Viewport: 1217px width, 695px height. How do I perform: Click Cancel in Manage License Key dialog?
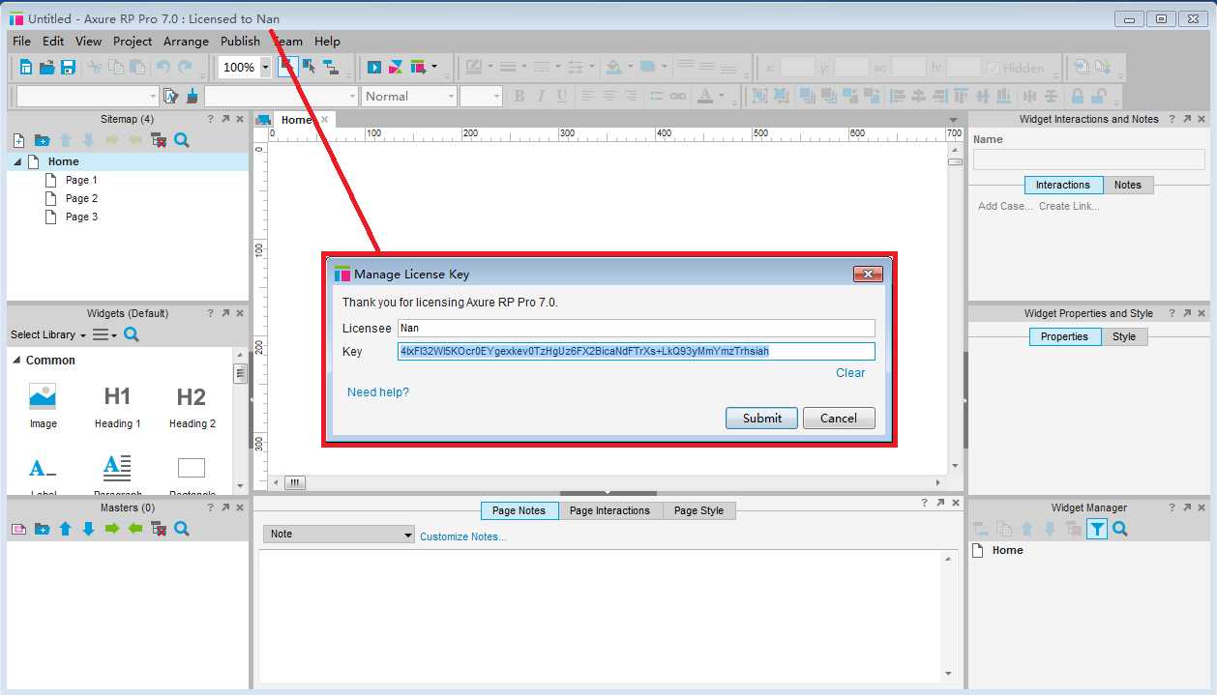(839, 418)
